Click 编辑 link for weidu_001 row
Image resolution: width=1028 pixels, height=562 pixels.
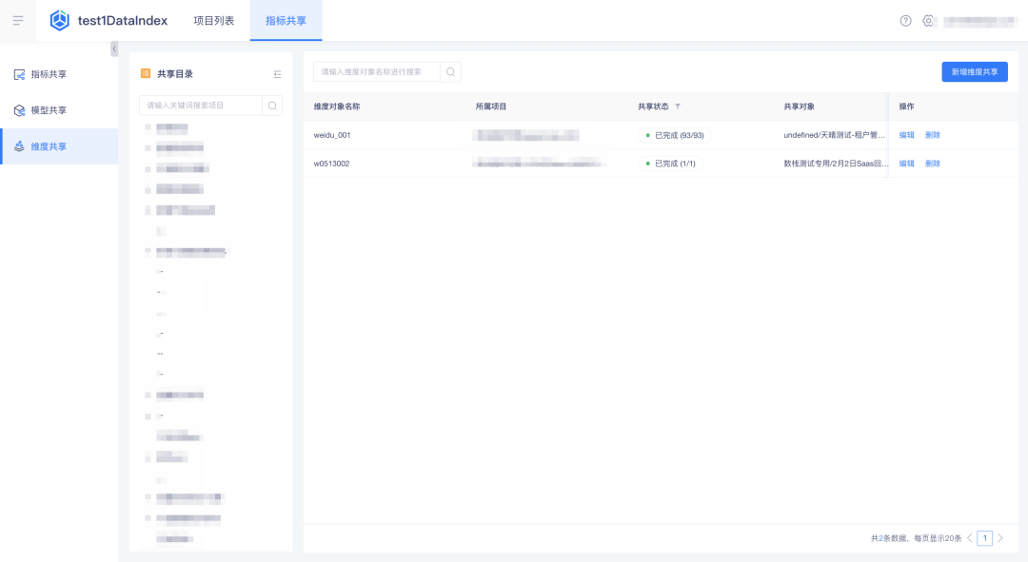(906, 135)
